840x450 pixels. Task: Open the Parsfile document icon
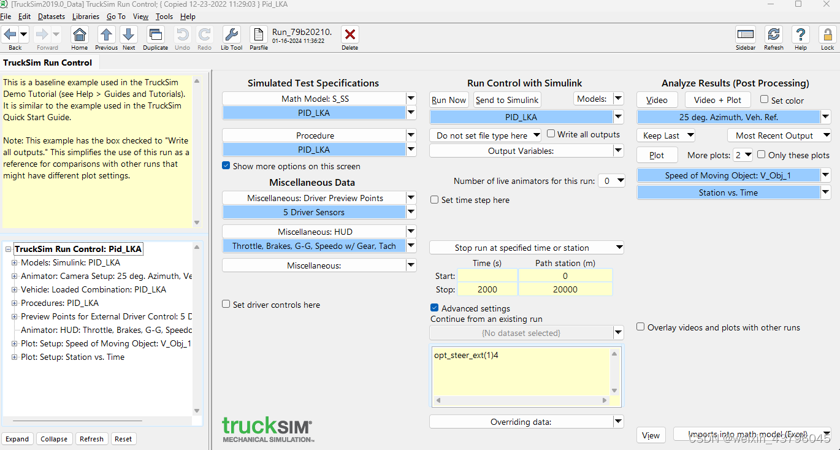259,34
